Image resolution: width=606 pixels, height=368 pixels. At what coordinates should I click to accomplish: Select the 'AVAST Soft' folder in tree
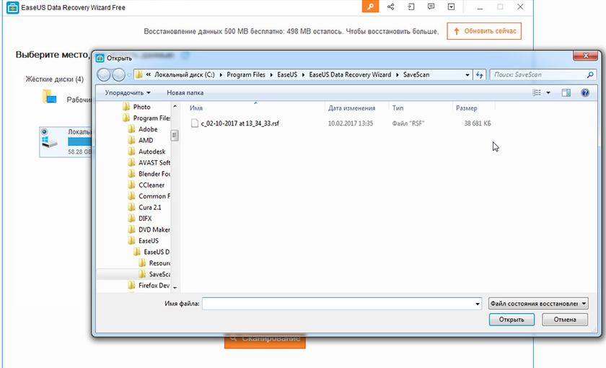(154, 163)
